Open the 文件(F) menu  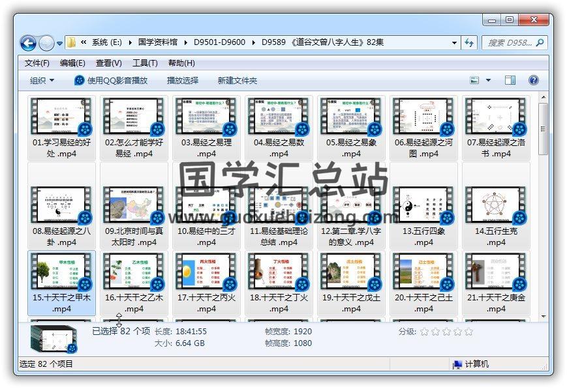pyautogui.click(x=37, y=63)
